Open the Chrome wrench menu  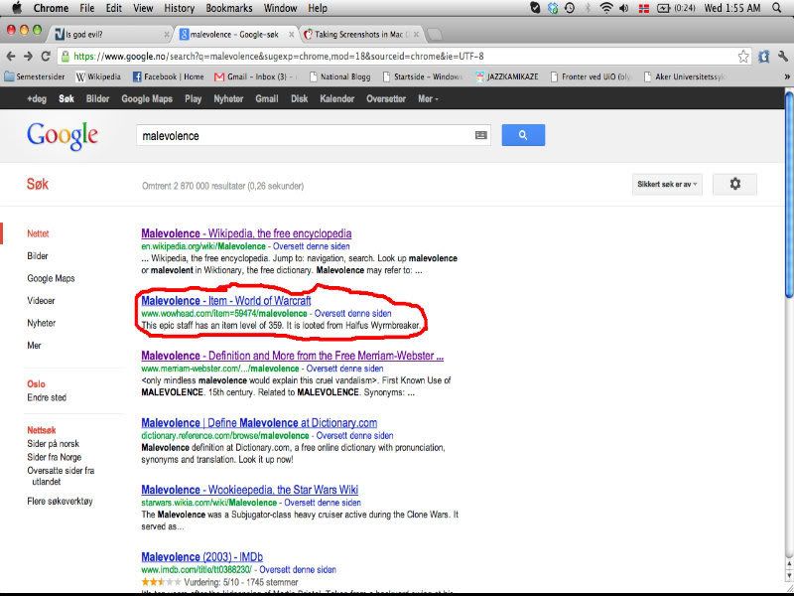click(x=764, y=56)
